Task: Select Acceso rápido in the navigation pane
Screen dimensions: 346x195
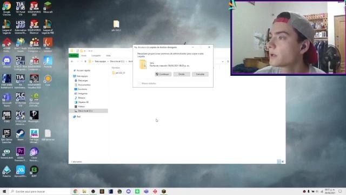Action: (82, 70)
